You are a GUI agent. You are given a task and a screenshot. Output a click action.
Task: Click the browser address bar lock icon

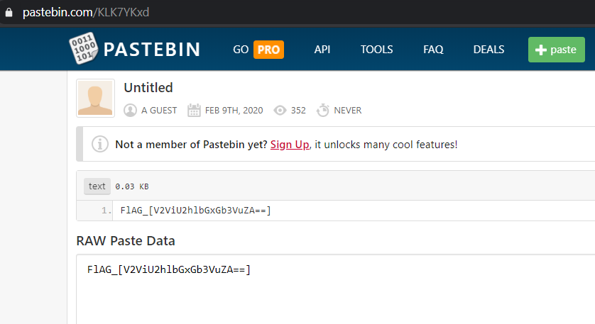(x=9, y=13)
